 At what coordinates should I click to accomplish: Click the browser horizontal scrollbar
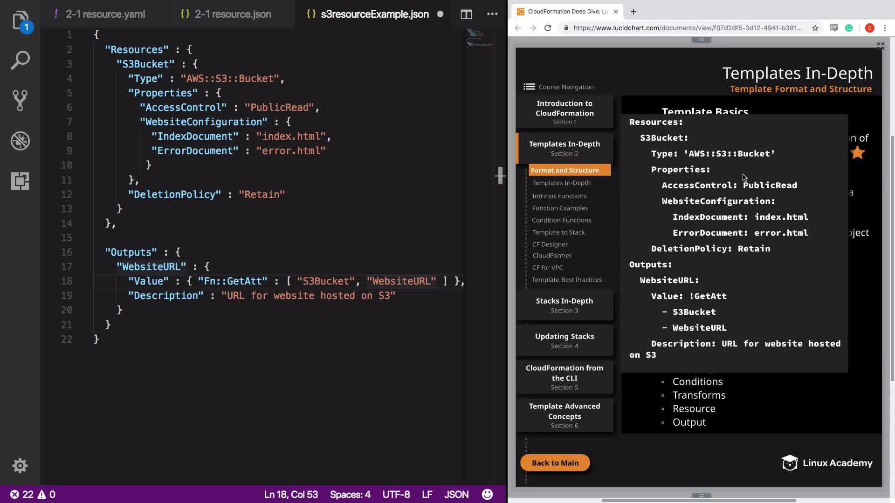click(x=698, y=500)
